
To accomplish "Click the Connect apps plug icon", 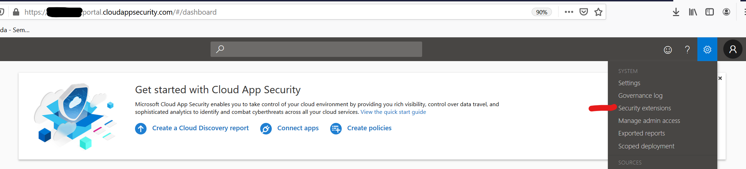I will tap(266, 128).
